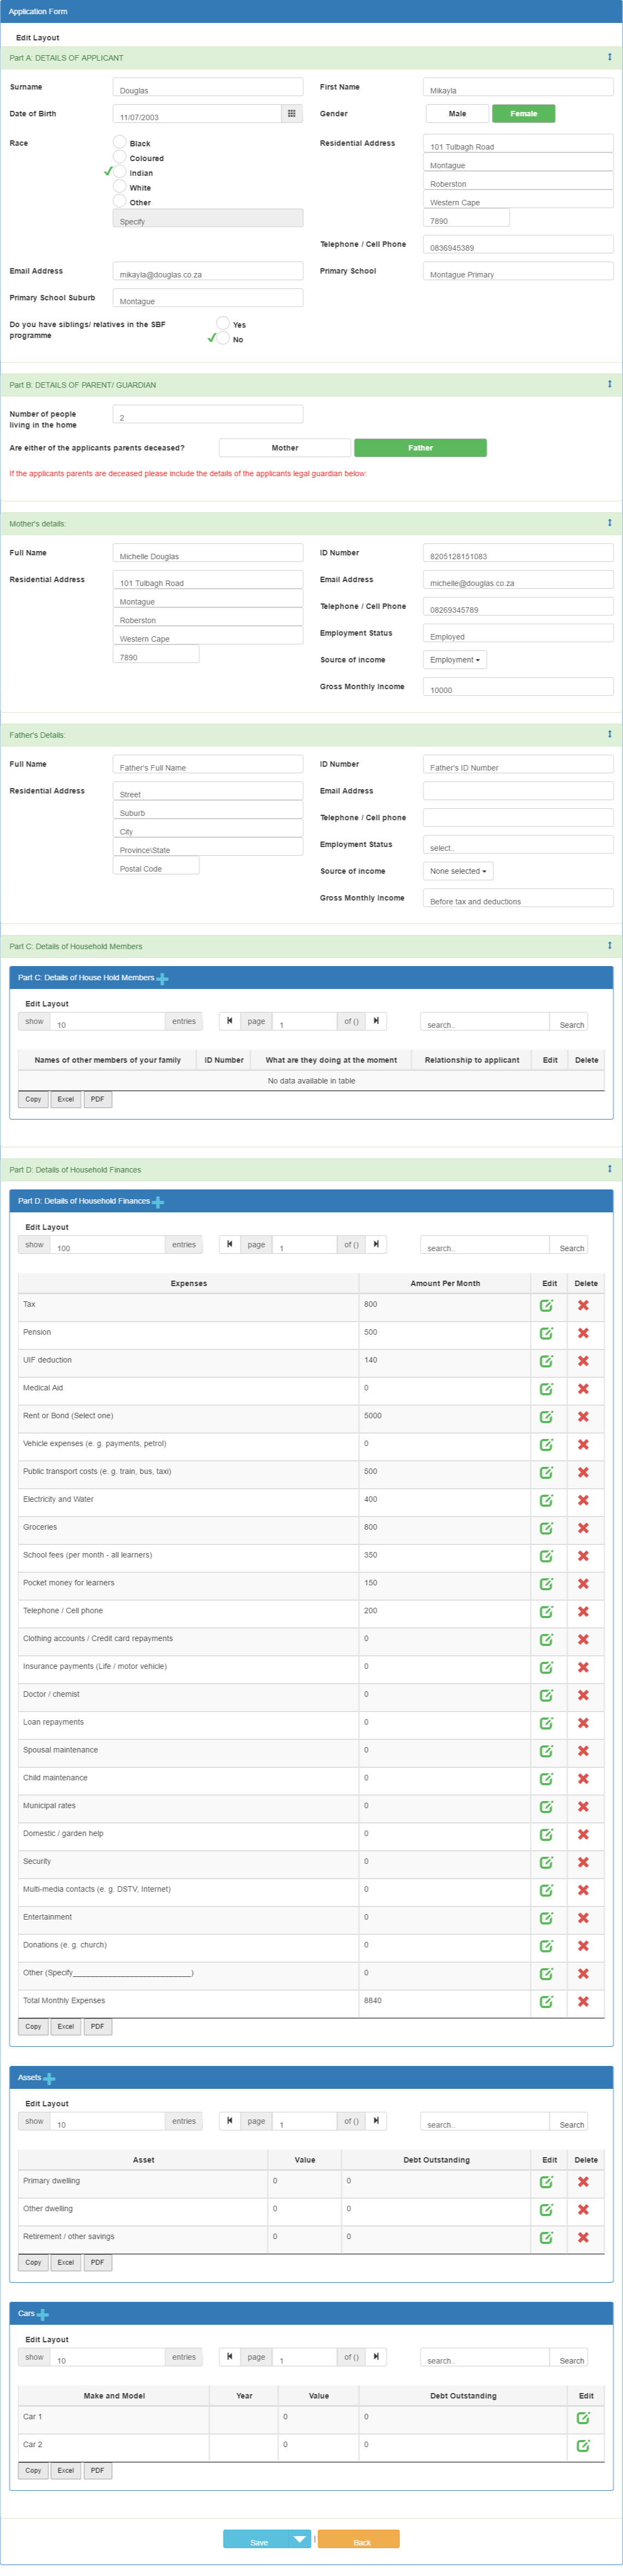Click the Father's Full Name field
This screenshot has width=623, height=2576.
[208, 764]
